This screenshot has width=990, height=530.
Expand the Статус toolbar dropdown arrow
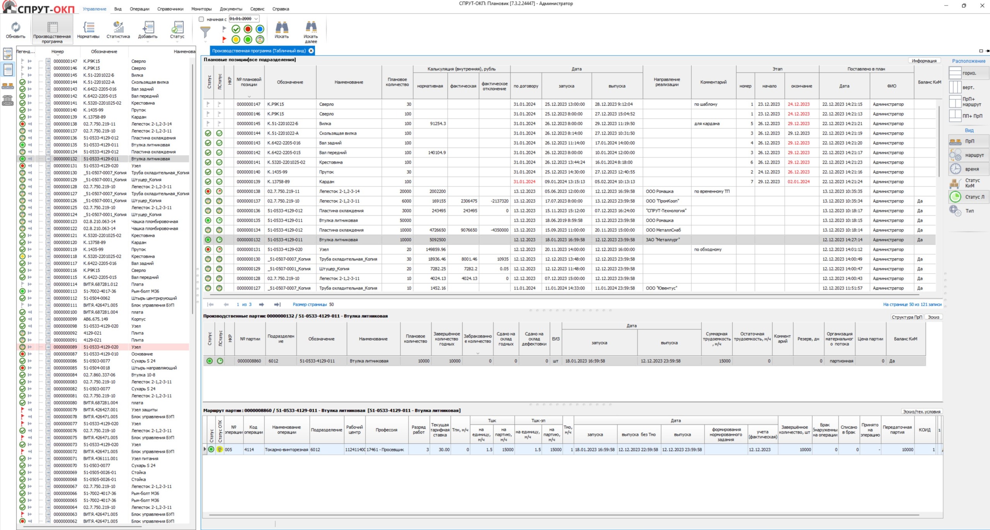(x=177, y=41)
